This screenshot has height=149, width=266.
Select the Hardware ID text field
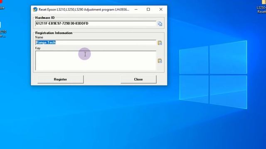[96, 24]
